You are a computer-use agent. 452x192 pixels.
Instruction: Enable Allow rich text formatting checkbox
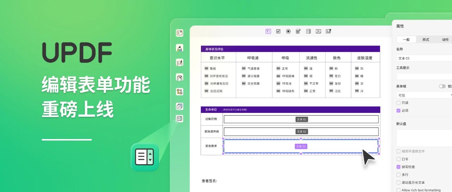click(x=398, y=190)
